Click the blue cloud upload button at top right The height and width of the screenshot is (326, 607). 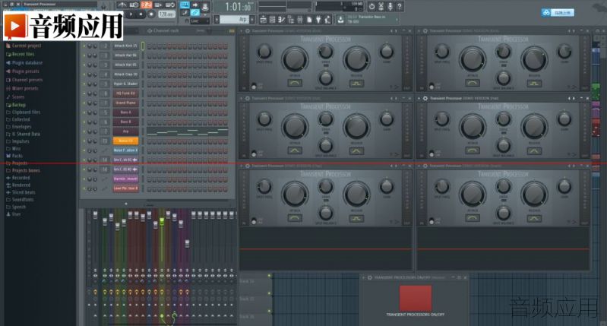coord(558,13)
